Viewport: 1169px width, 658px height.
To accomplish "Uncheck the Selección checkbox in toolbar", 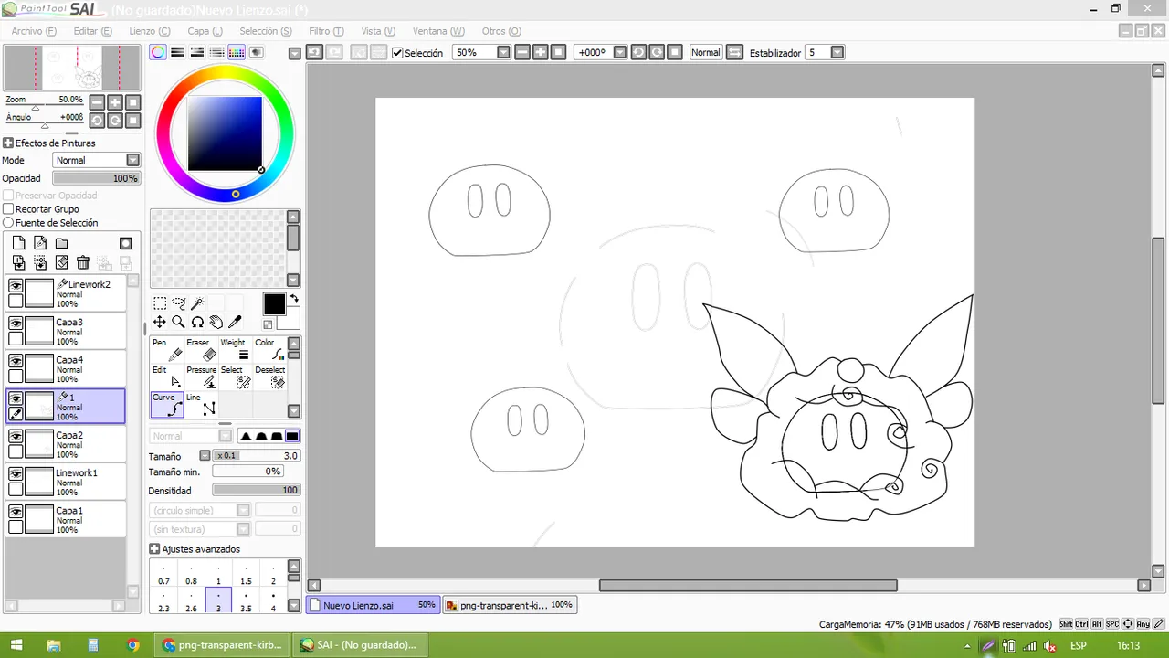I will pyautogui.click(x=397, y=53).
